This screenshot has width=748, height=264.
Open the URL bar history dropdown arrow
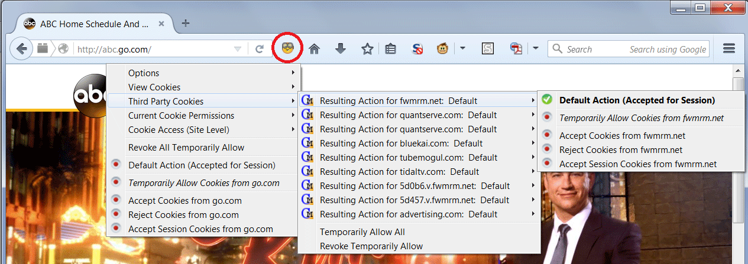pyautogui.click(x=238, y=49)
